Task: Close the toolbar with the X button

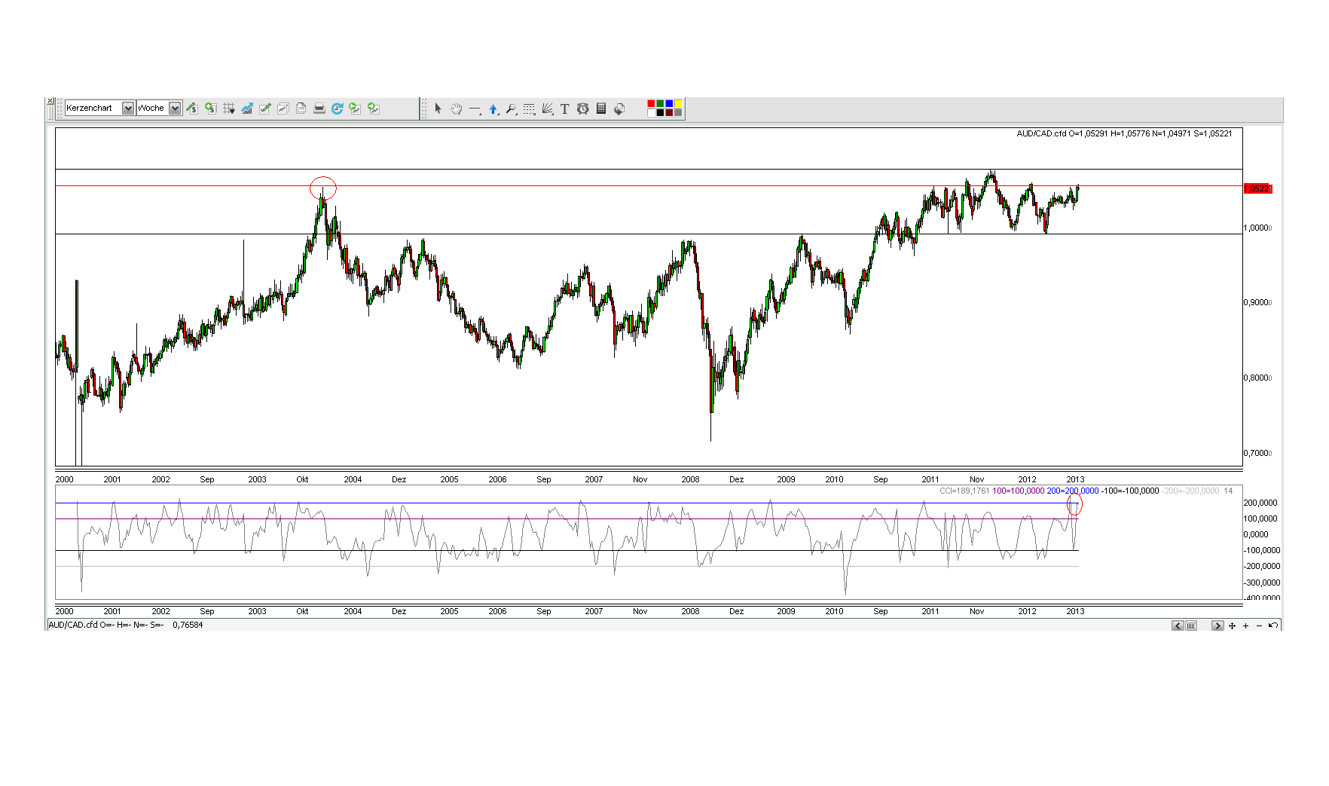Action: pyautogui.click(x=50, y=101)
